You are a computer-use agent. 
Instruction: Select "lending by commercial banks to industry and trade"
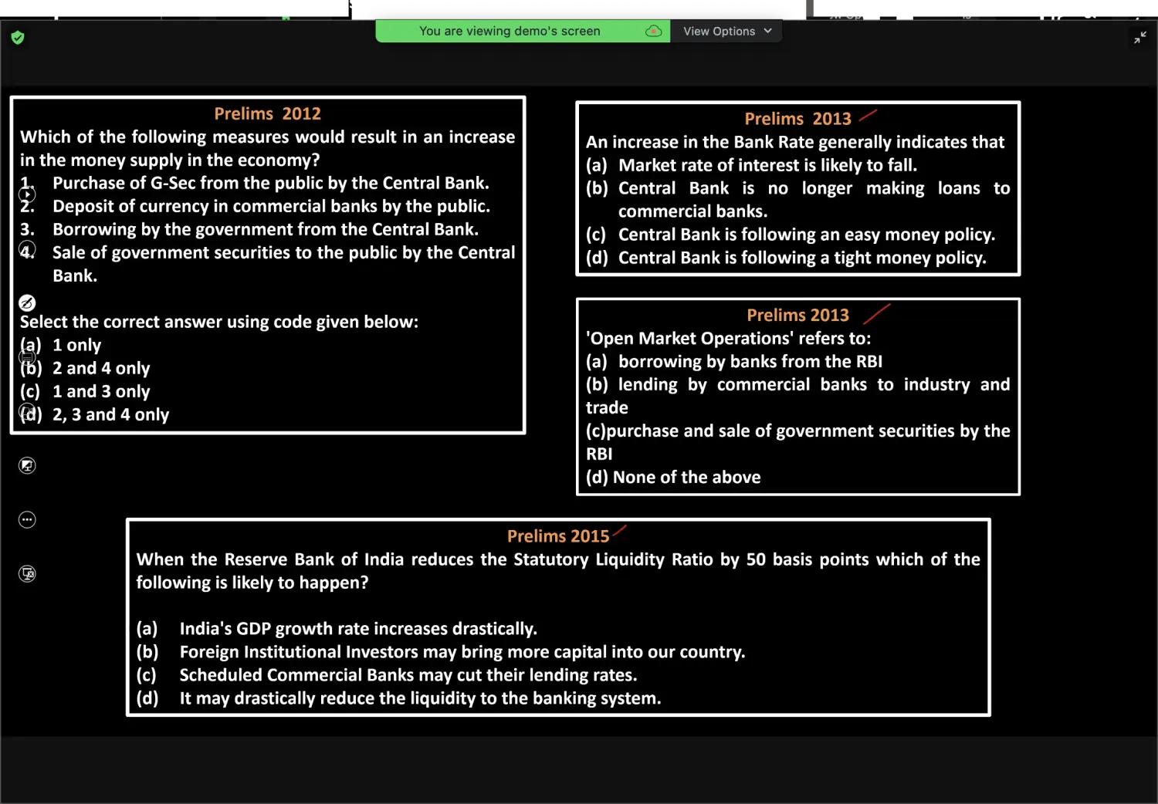[x=797, y=396]
